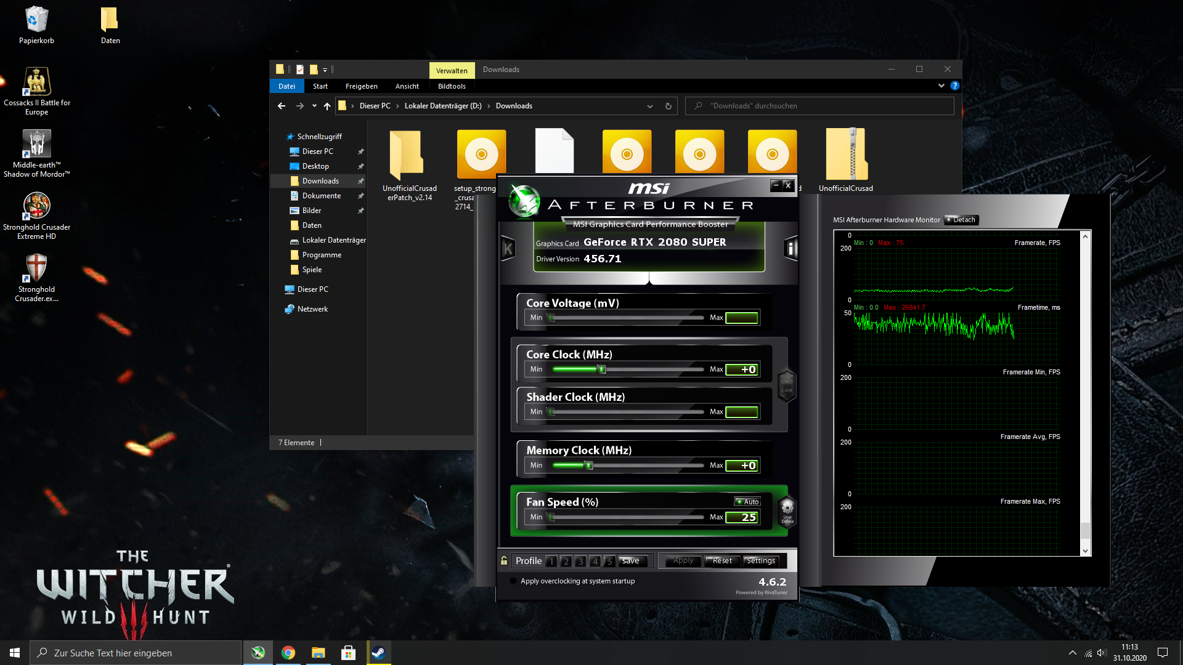1183x665 pixels.
Task: Expand the Explorer ribbon chevron
Action: (x=941, y=86)
